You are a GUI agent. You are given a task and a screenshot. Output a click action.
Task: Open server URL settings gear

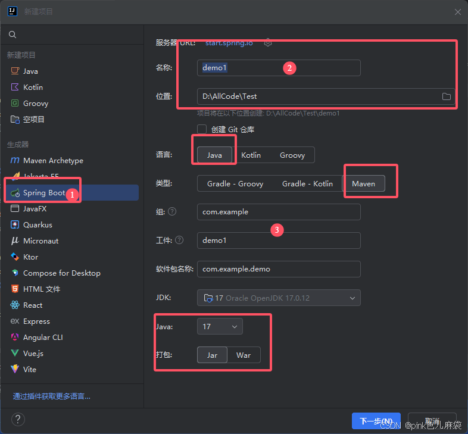(268, 43)
